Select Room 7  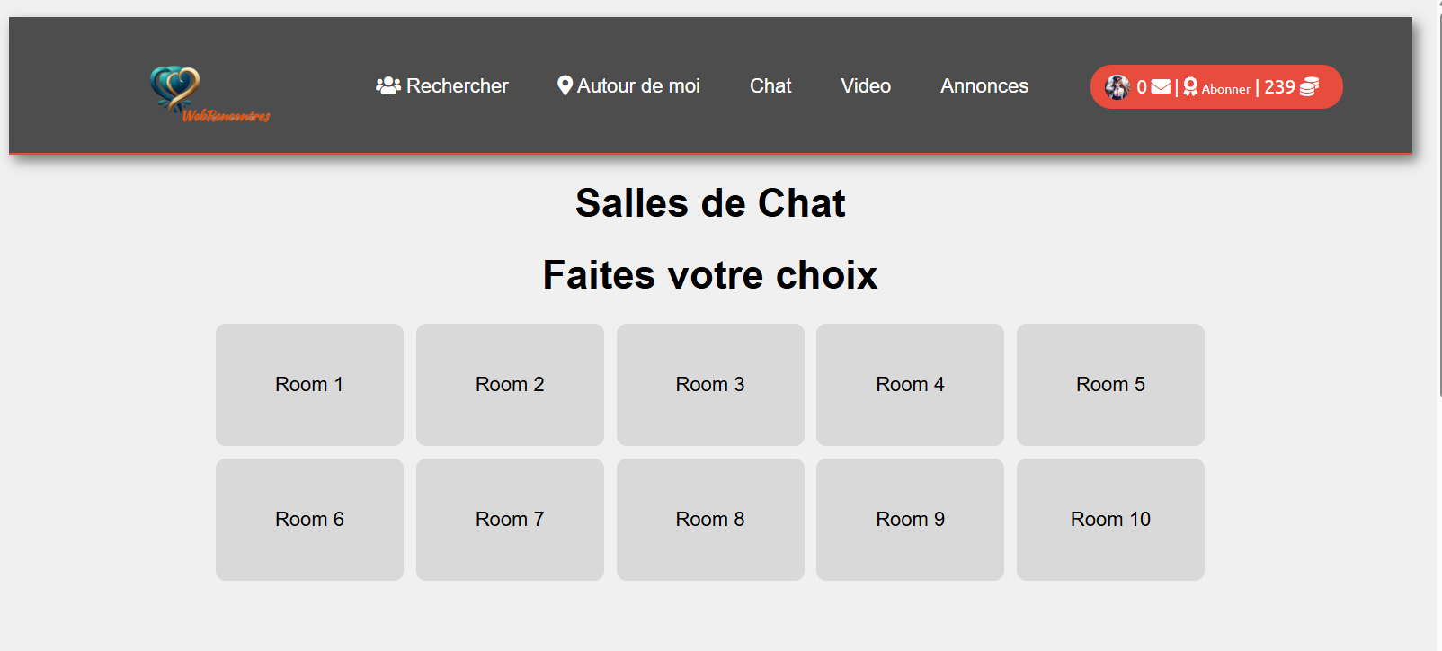click(509, 519)
